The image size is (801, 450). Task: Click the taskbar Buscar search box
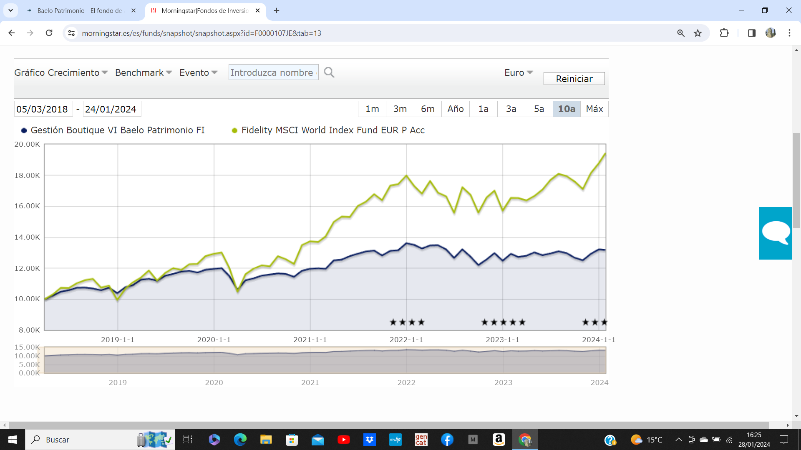pyautogui.click(x=100, y=440)
